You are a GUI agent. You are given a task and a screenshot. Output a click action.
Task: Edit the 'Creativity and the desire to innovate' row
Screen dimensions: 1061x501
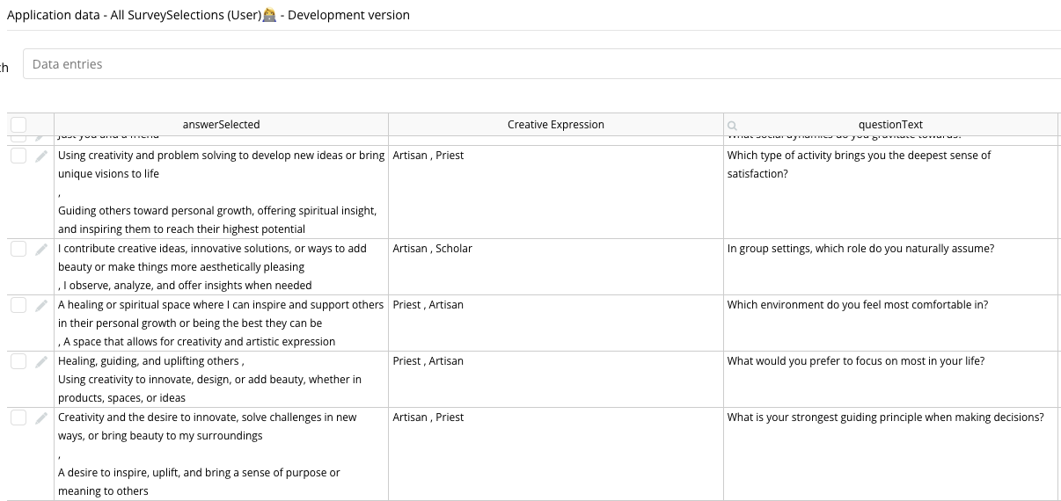pos(40,418)
